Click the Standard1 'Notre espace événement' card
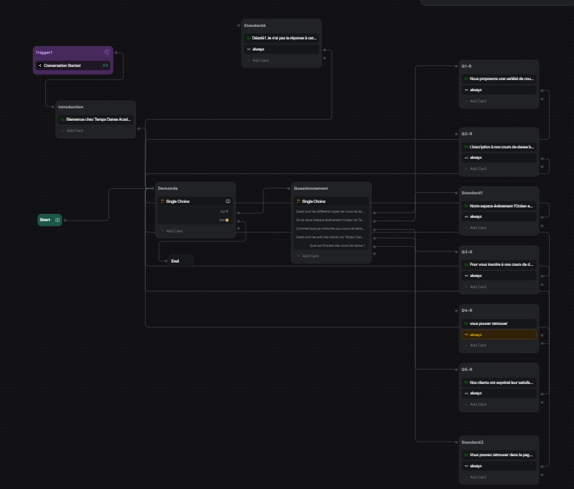This screenshot has height=489, width=574. [501, 205]
